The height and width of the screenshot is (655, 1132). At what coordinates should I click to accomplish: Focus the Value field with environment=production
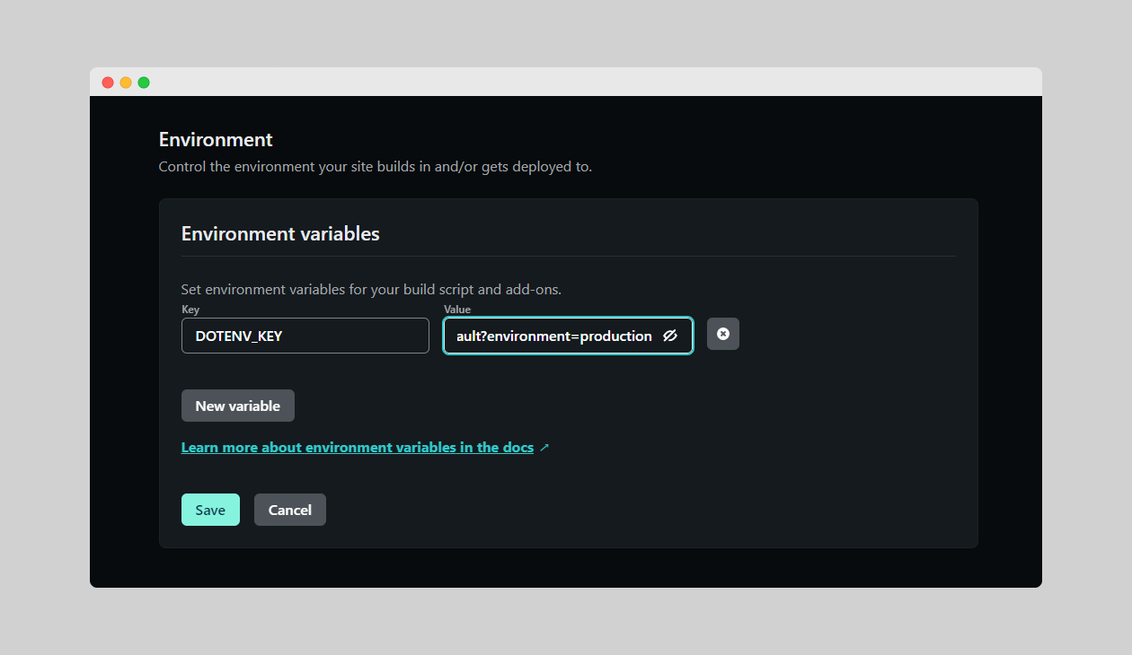[x=568, y=336]
